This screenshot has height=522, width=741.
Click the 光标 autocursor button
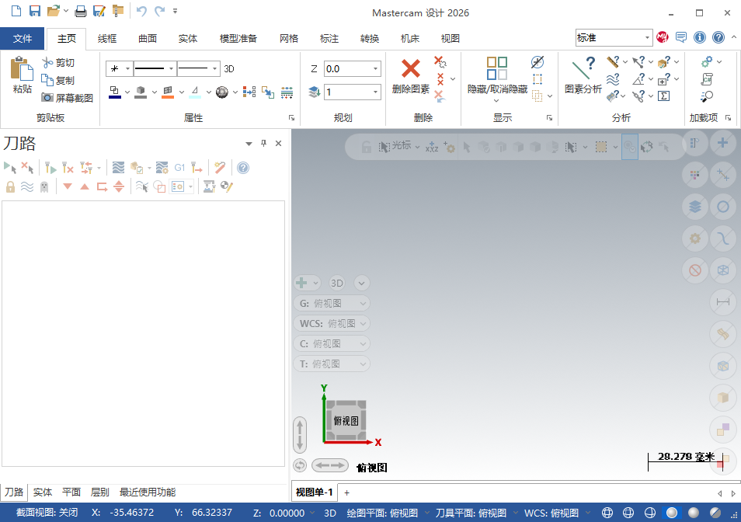point(395,146)
